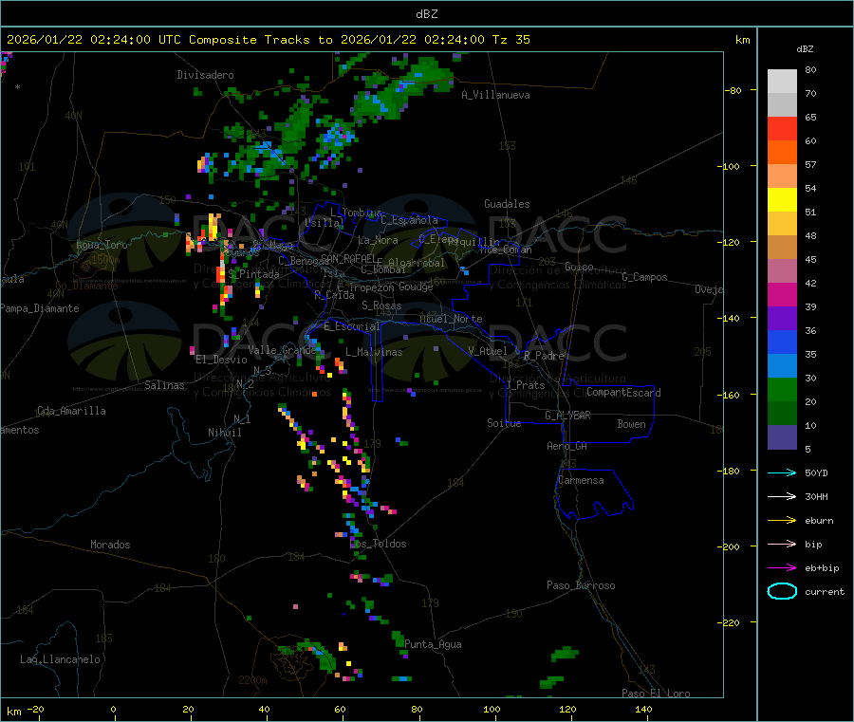
Task: Click the Aero_GA map label
Action: coord(567,446)
